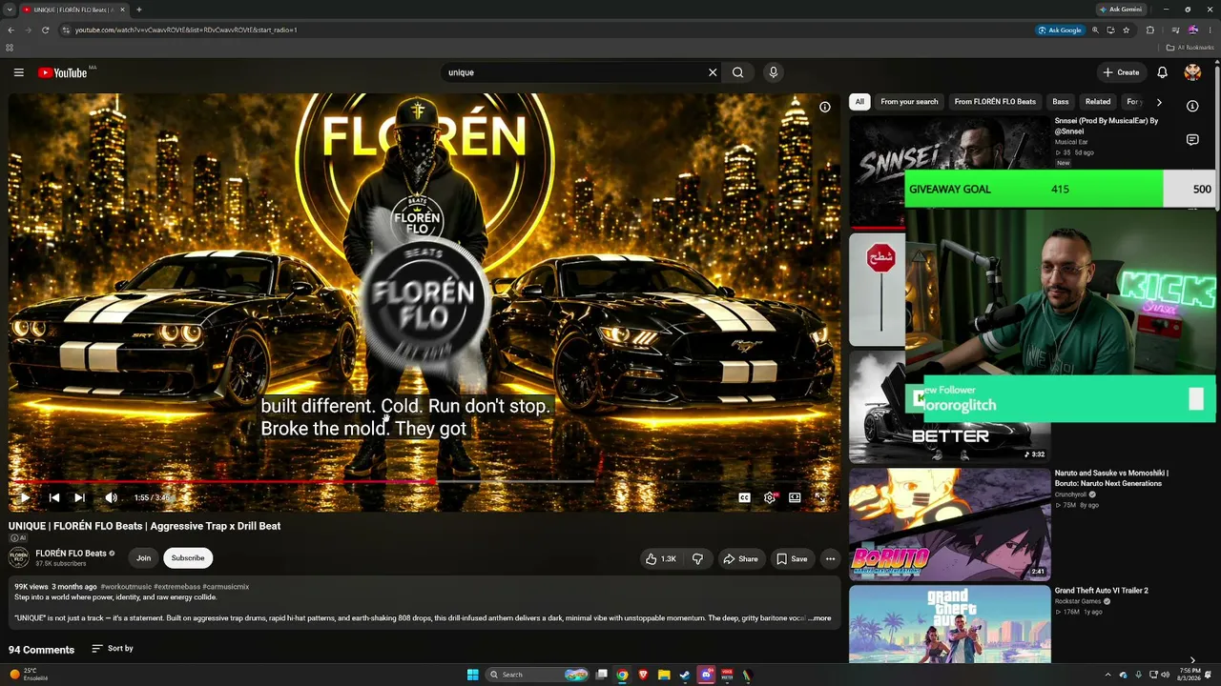Select the All filter chip
This screenshot has height=686, width=1221.
pyautogui.click(x=859, y=102)
